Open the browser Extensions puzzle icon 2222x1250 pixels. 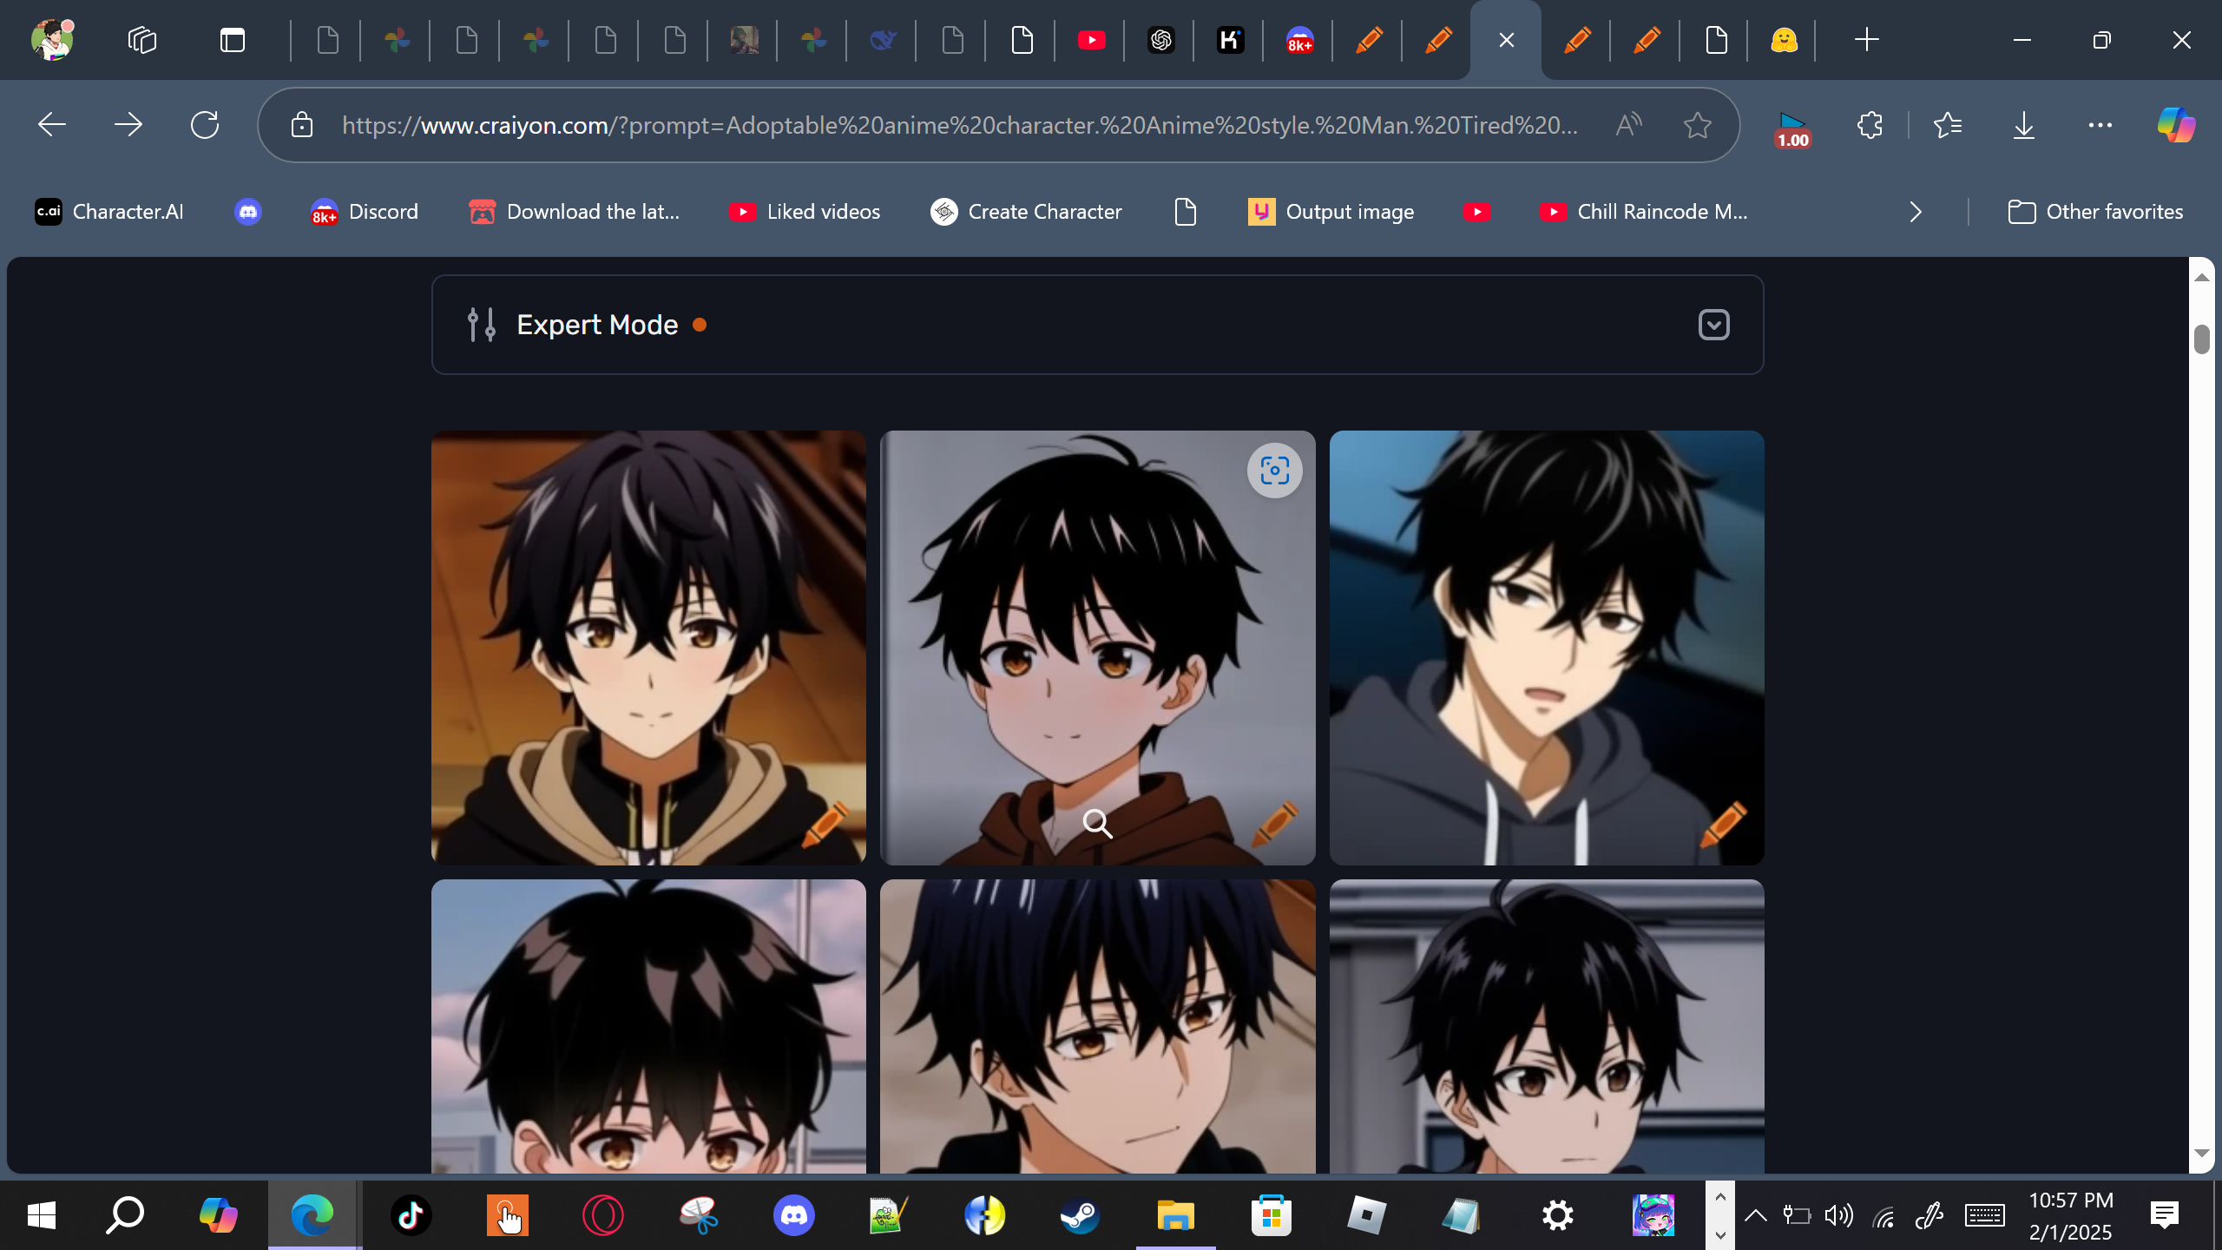(1870, 125)
